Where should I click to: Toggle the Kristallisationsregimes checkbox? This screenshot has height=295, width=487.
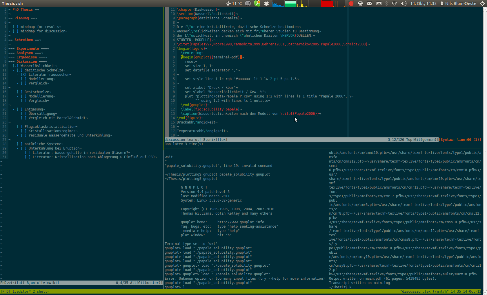(x=23, y=131)
